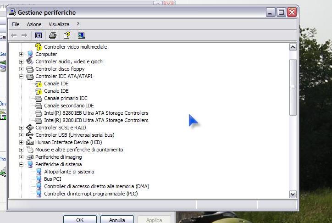332x223 pixels.
Task: Open the ? help menu
Action: tap(78, 25)
